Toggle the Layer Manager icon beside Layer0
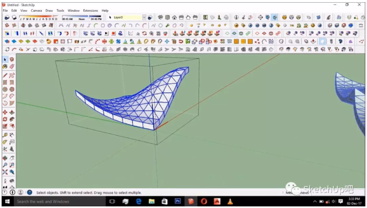367x208 pixels. pos(150,18)
